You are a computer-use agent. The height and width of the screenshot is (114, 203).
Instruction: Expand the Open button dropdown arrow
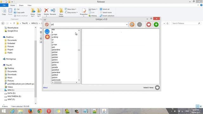pyautogui.click(x=97, y=9)
